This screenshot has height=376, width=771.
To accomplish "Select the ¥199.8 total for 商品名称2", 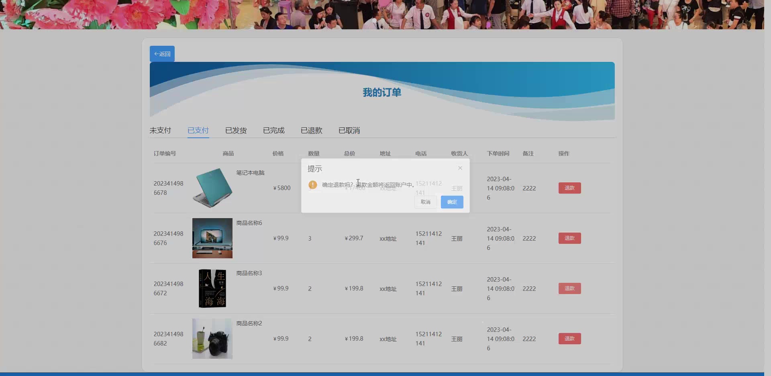I will tap(354, 339).
